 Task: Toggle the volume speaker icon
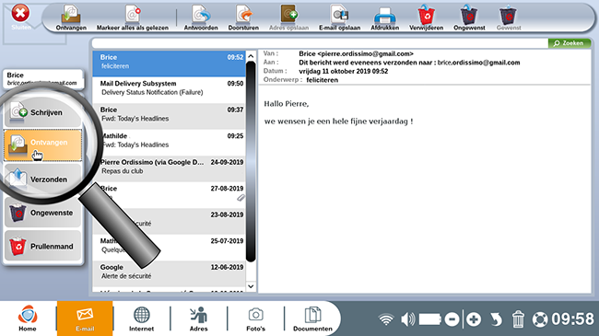407,319
